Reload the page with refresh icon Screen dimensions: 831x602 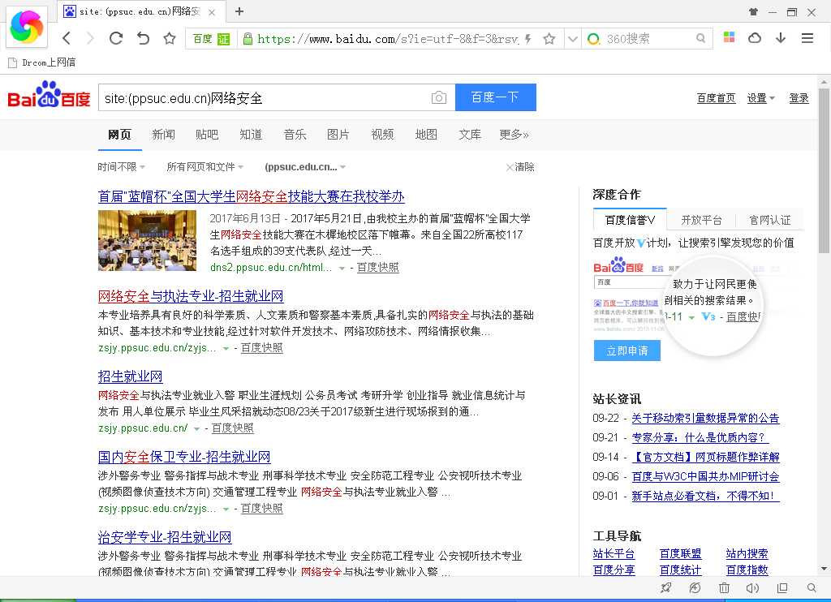(x=116, y=38)
